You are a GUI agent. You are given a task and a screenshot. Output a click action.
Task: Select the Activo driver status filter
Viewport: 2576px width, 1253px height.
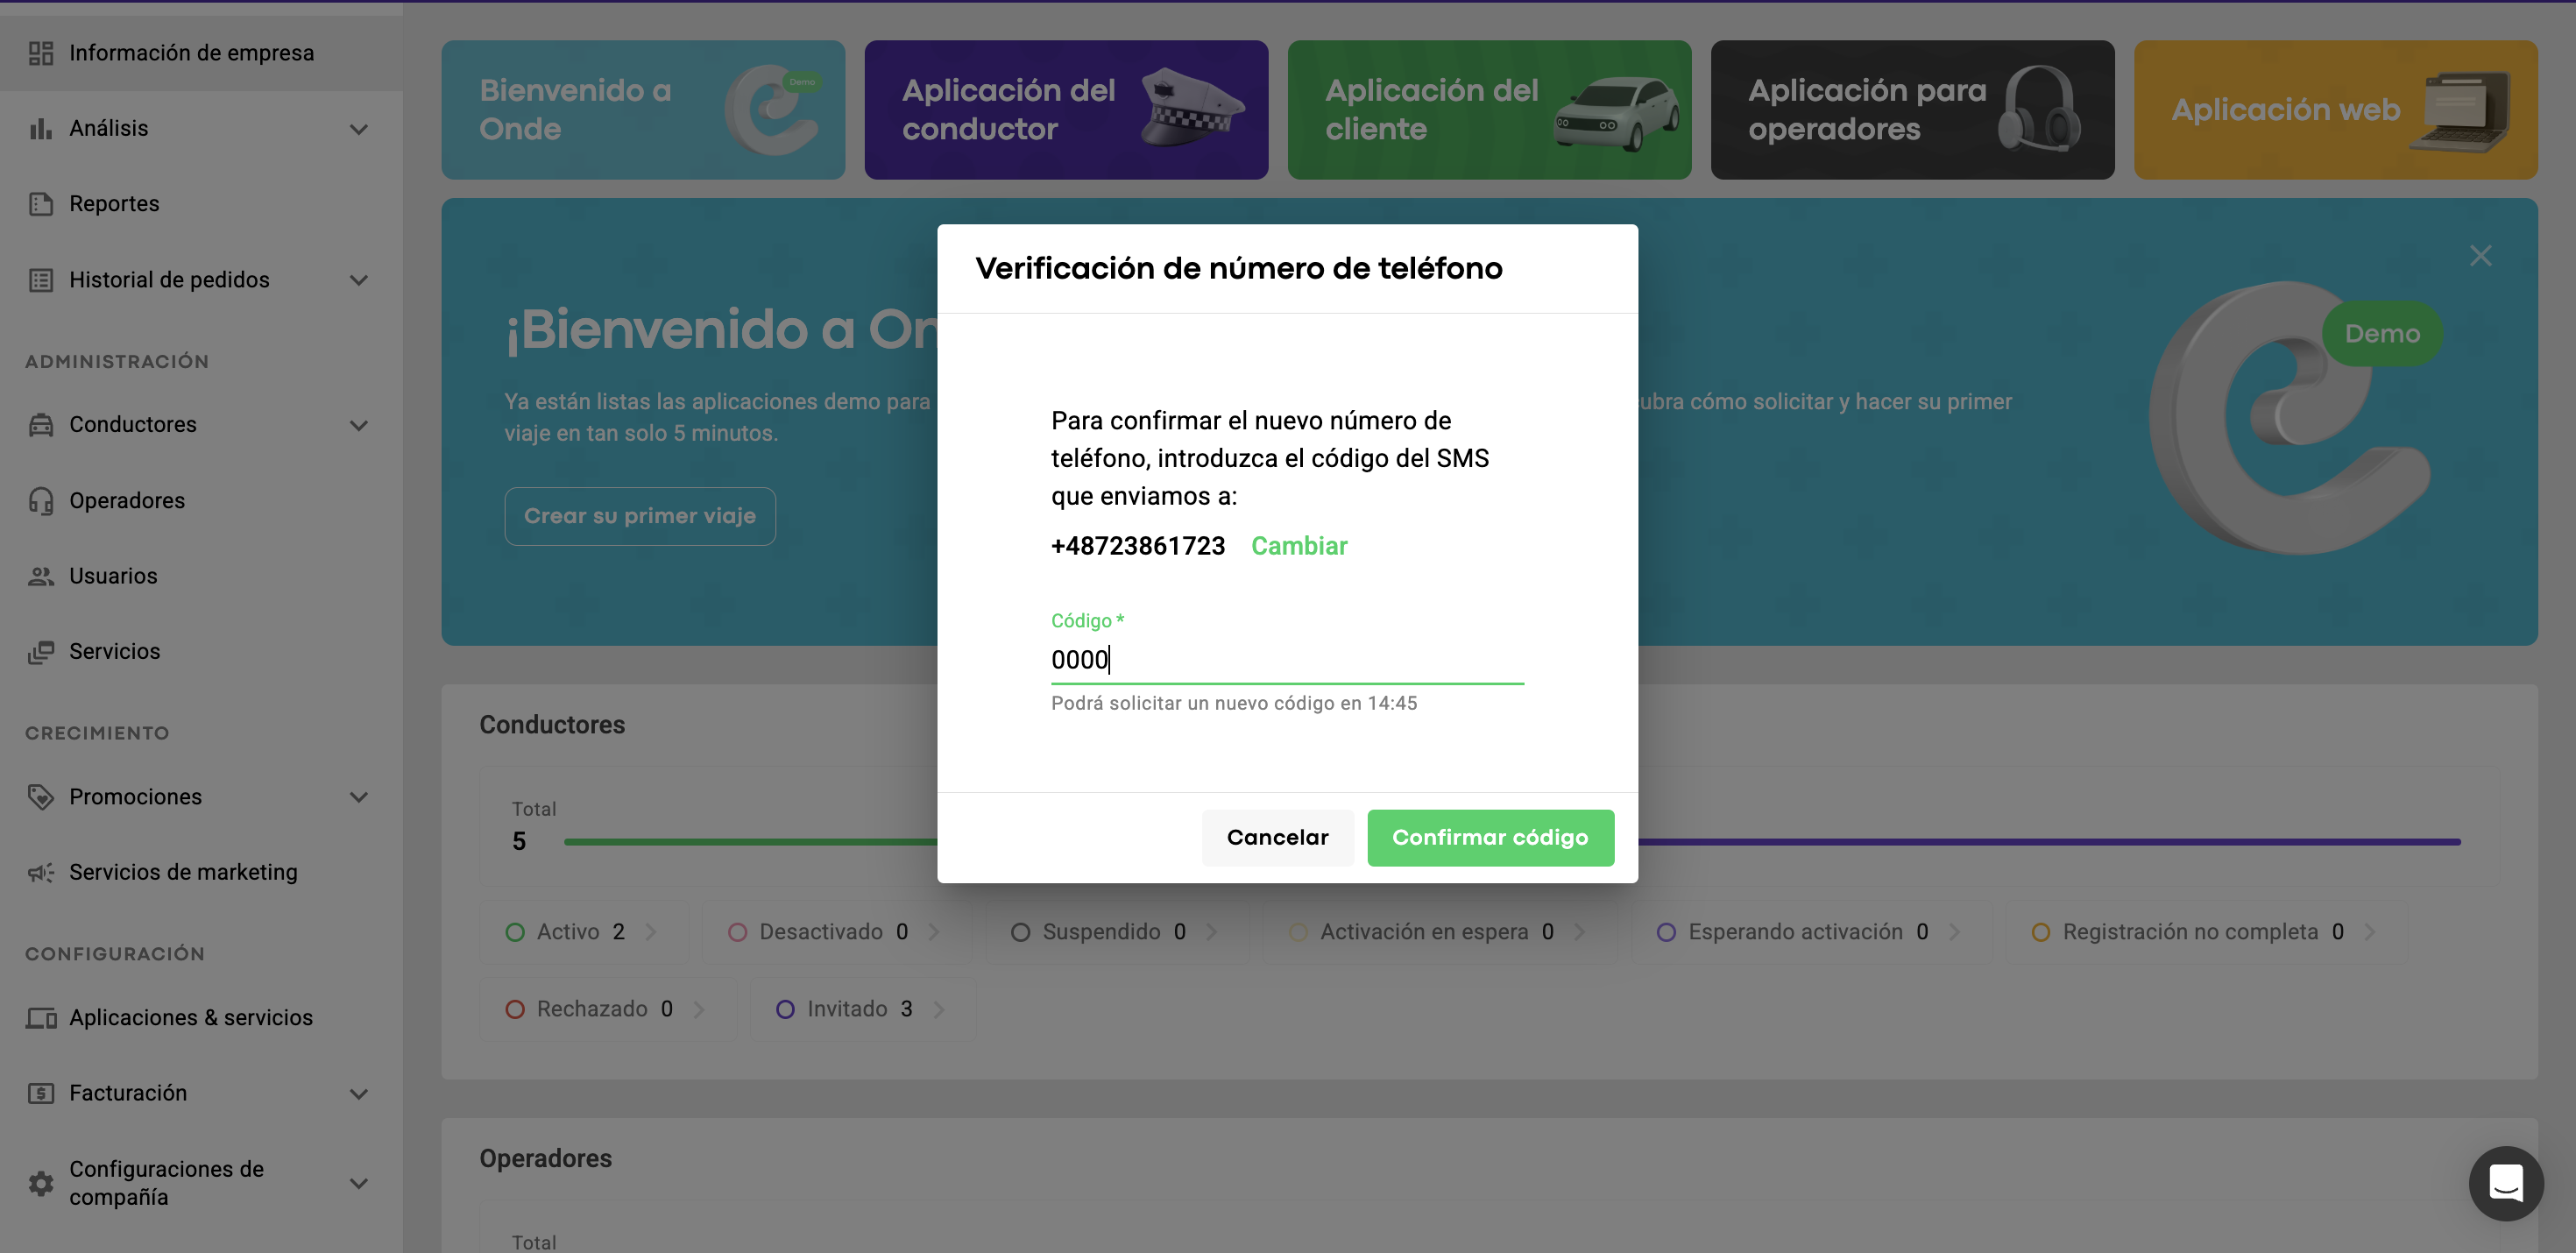point(581,932)
